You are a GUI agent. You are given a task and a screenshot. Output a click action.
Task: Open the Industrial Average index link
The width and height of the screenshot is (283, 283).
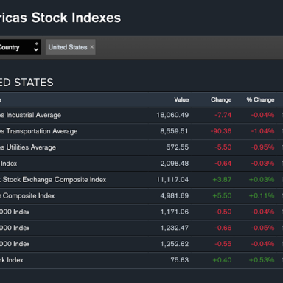[x=30, y=115]
